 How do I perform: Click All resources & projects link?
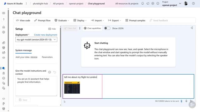click(127, 3)
